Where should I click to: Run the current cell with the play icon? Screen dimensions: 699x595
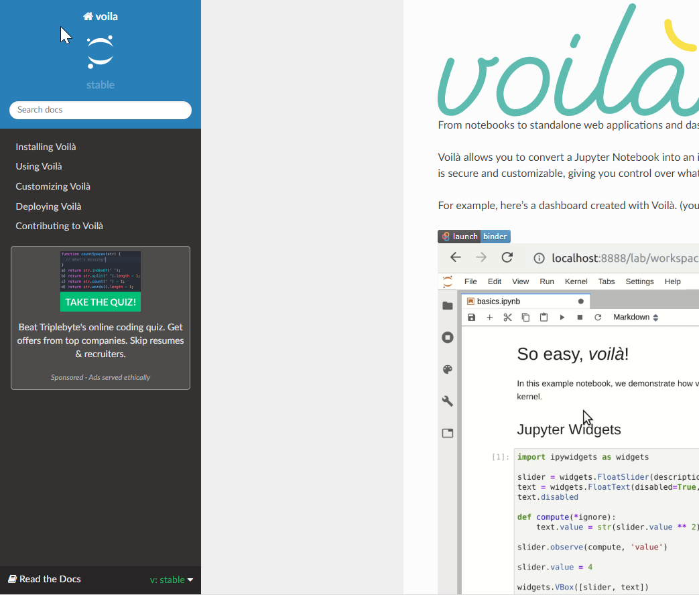pos(562,316)
